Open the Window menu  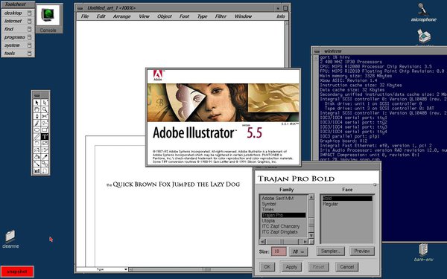[243, 16]
